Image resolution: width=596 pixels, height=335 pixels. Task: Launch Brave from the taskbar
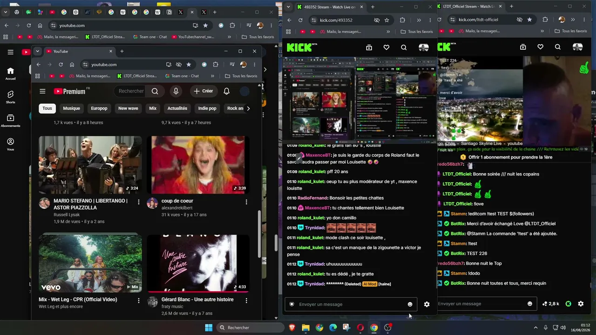292,328
